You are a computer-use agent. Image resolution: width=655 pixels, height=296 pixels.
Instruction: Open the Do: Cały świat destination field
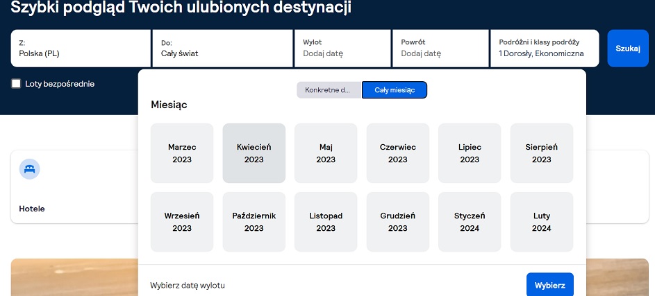(223, 49)
